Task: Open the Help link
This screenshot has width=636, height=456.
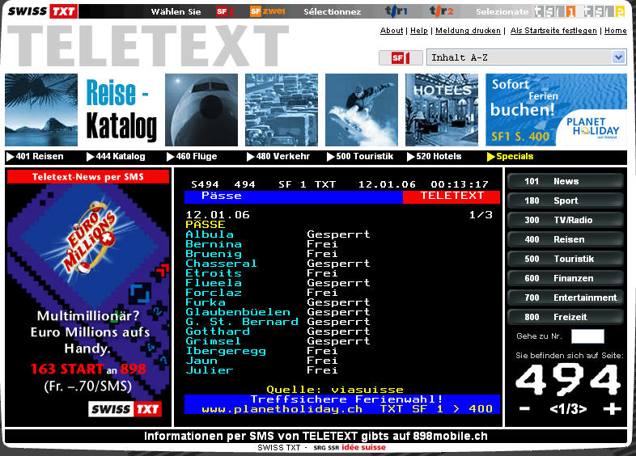Action: coord(419,31)
